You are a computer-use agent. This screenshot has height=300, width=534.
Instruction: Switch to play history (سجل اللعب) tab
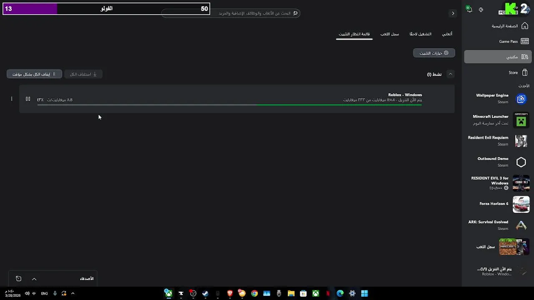(x=390, y=34)
